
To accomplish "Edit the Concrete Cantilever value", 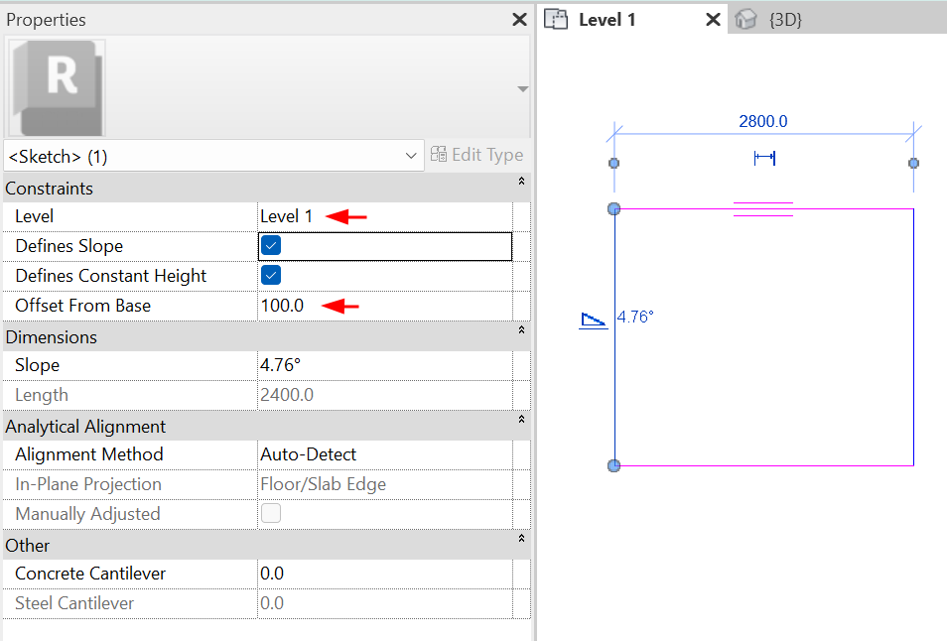I will [385, 574].
